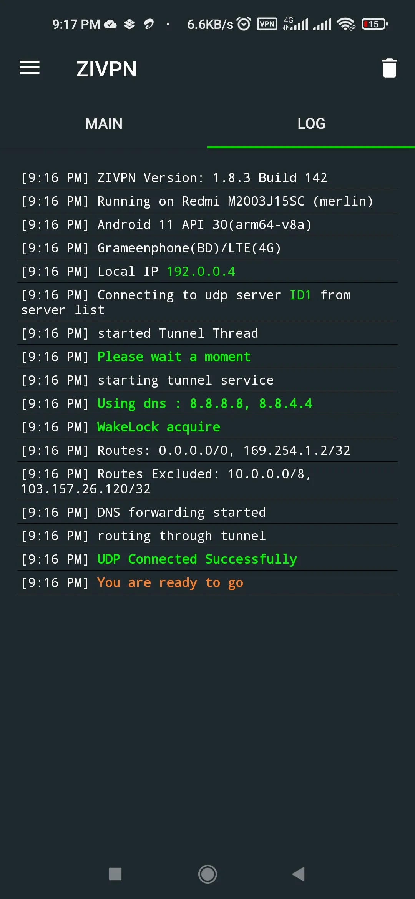Screen dimensions: 415x899
Task: Switch to the MAIN tab
Action: pyautogui.click(x=103, y=123)
